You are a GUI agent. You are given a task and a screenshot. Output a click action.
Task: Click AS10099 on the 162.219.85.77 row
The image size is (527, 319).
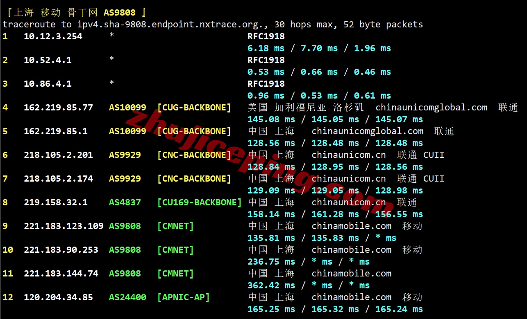[x=127, y=108]
